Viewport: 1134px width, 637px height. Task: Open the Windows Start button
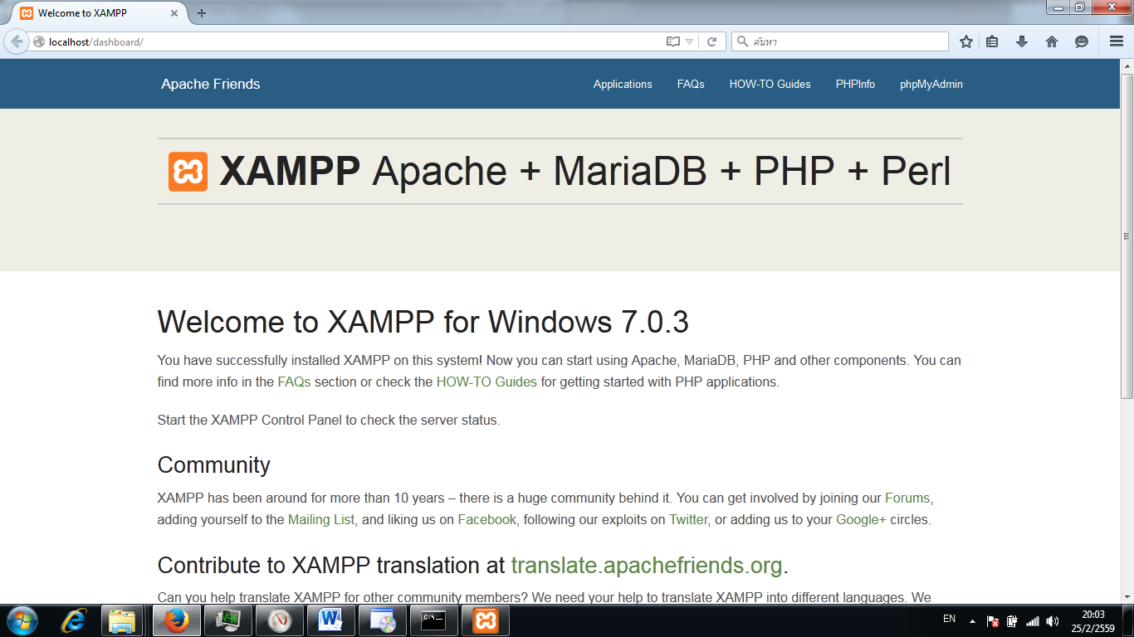(22, 620)
